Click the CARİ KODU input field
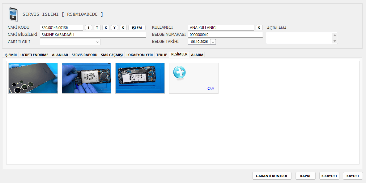This screenshot has height=183, width=366. click(62, 28)
